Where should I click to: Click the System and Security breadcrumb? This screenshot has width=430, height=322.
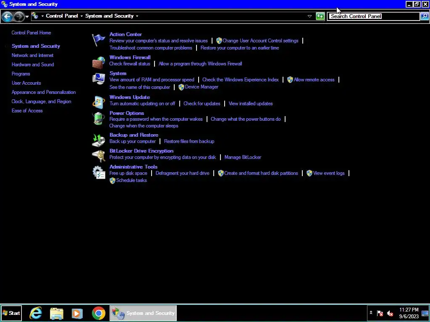coord(110,16)
